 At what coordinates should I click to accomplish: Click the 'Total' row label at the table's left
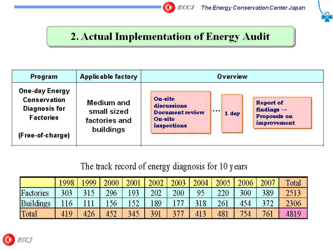pyautogui.click(x=38, y=213)
